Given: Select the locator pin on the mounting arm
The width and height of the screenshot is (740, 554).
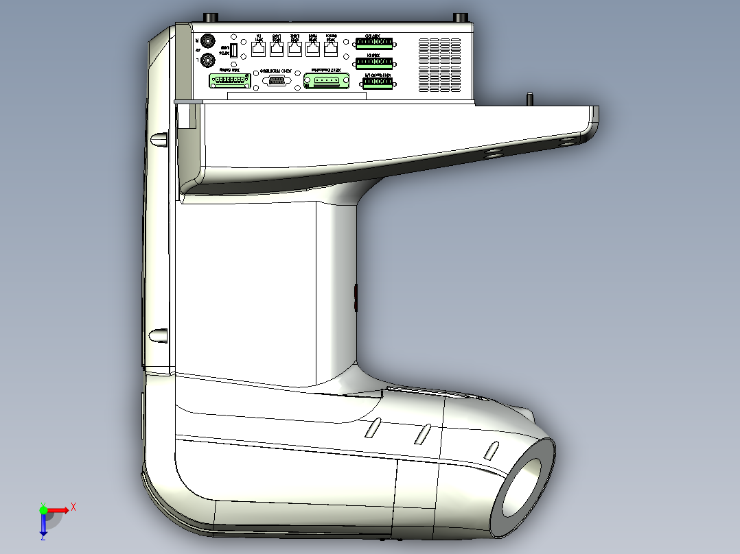Looking at the screenshot, I should 530,99.
